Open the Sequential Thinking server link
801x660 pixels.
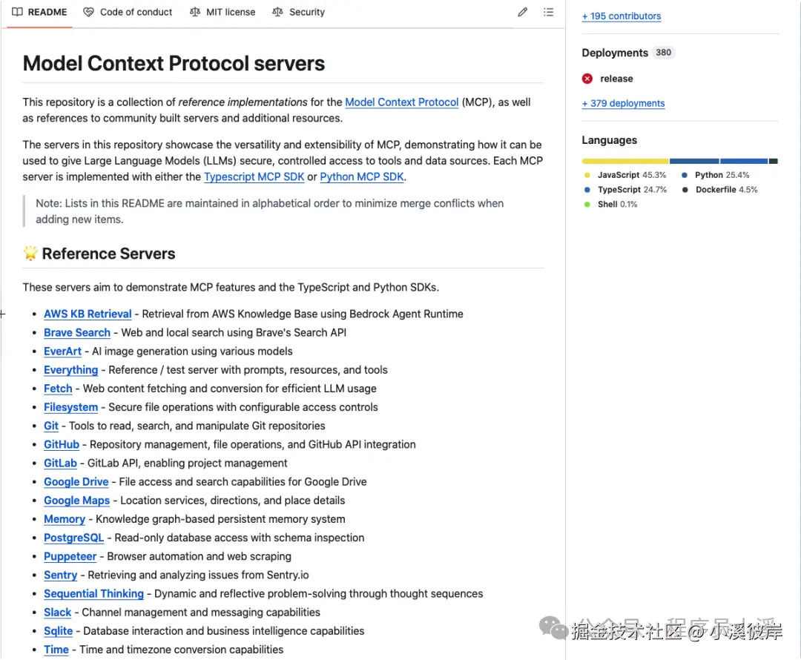93,593
